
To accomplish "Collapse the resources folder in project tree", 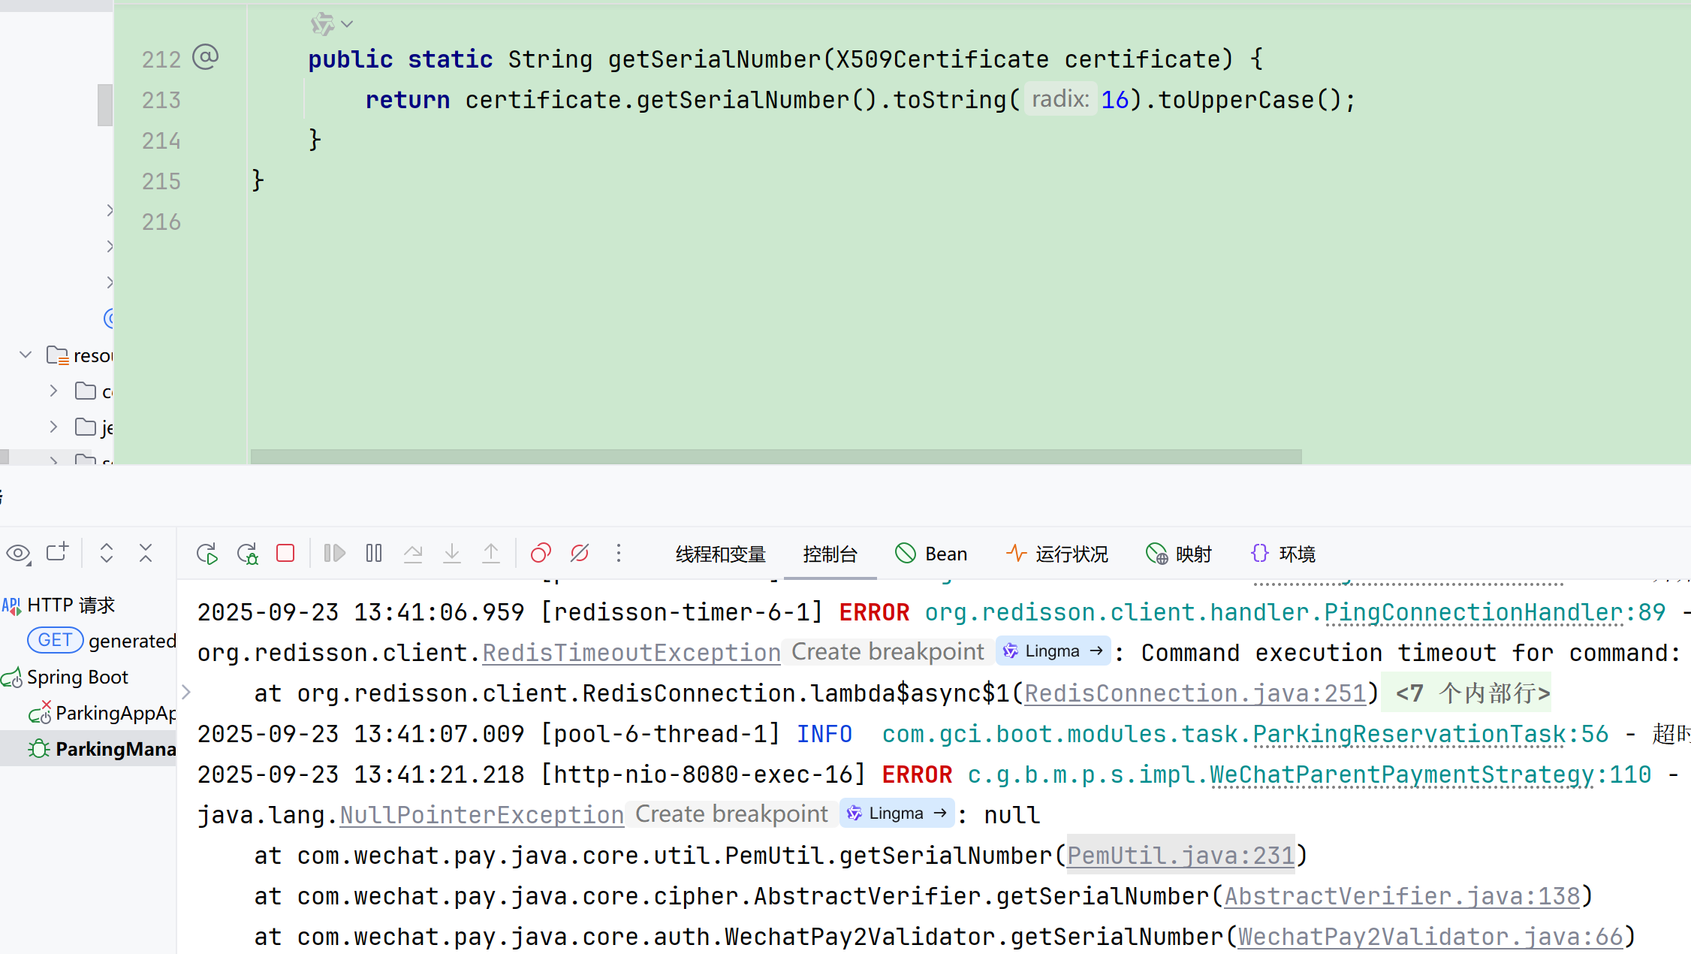I will click(26, 355).
